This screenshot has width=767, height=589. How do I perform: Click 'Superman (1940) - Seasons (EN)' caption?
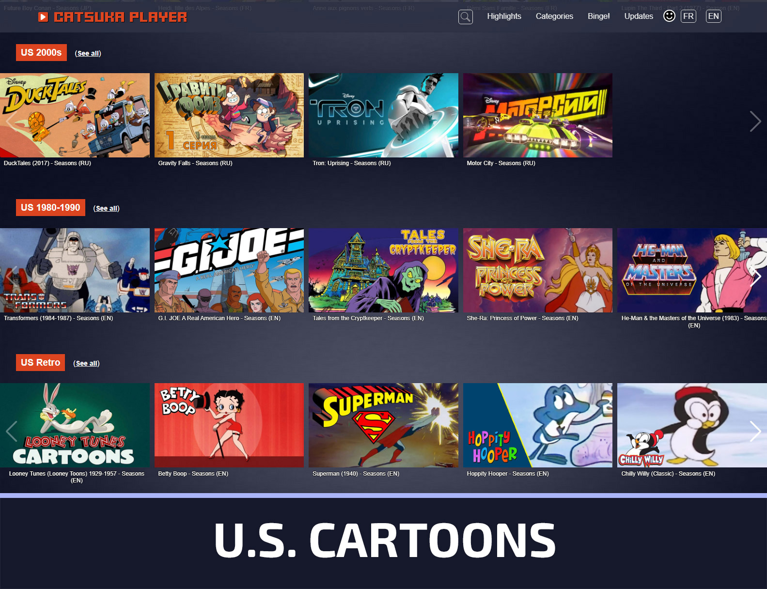[356, 474]
